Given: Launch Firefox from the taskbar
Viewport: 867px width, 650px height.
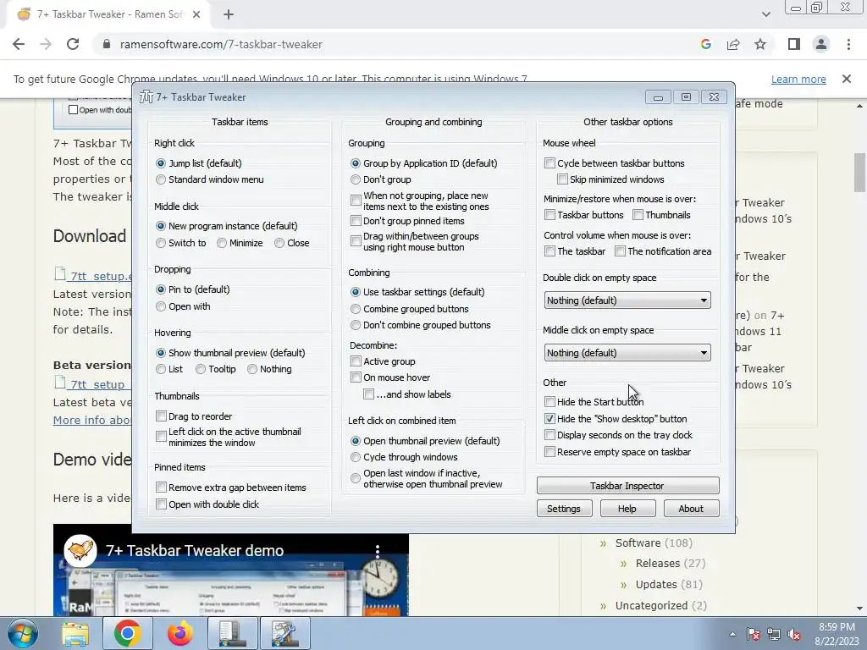Looking at the screenshot, I should 180,633.
